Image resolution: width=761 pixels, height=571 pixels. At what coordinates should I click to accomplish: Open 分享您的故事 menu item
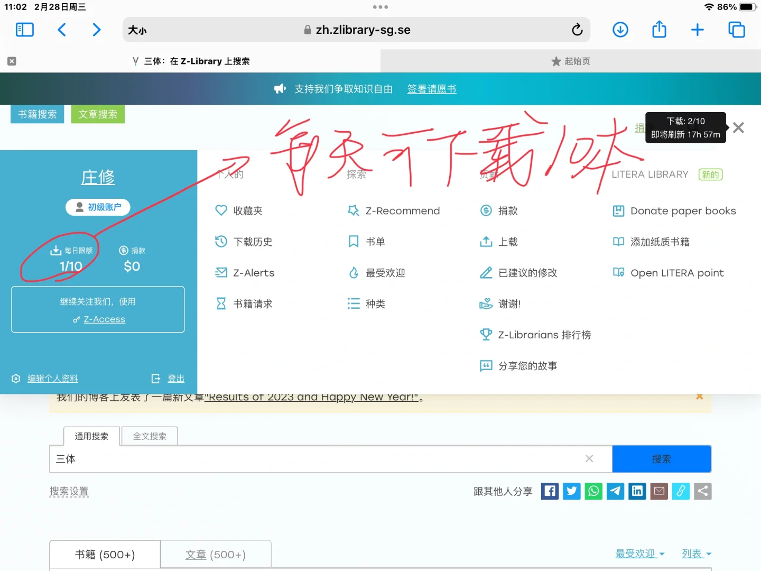pyautogui.click(x=518, y=366)
